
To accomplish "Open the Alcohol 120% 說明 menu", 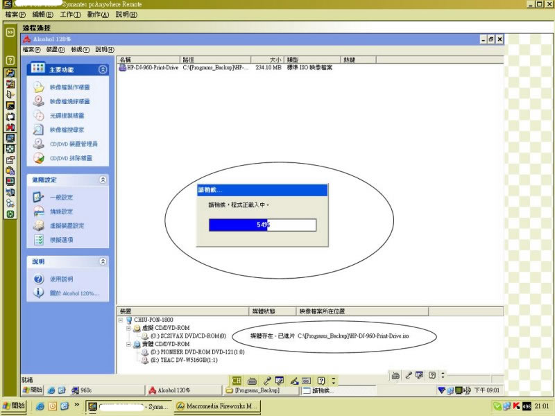I will coord(105,49).
